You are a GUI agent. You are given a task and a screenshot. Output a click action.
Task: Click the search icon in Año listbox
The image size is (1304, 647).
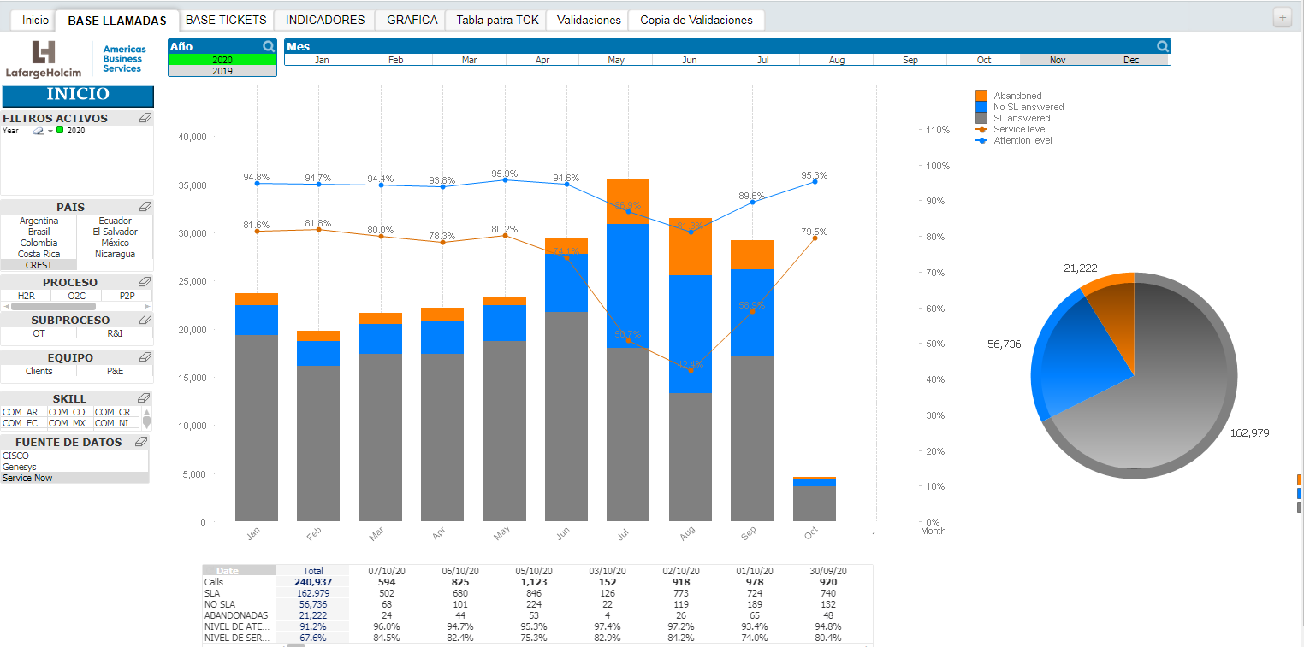269,47
